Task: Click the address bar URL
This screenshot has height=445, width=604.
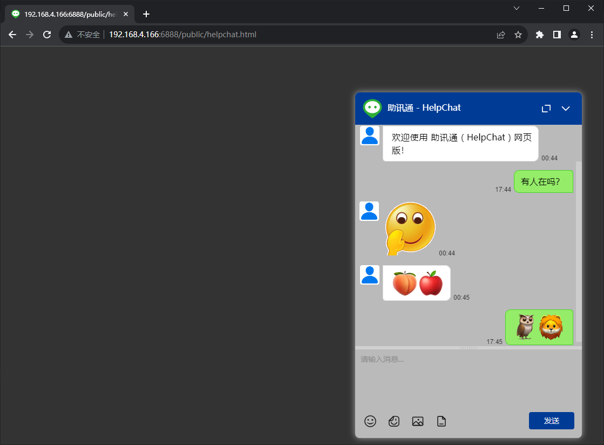Action: coord(182,35)
